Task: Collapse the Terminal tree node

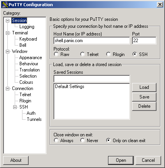Action: 8,33
